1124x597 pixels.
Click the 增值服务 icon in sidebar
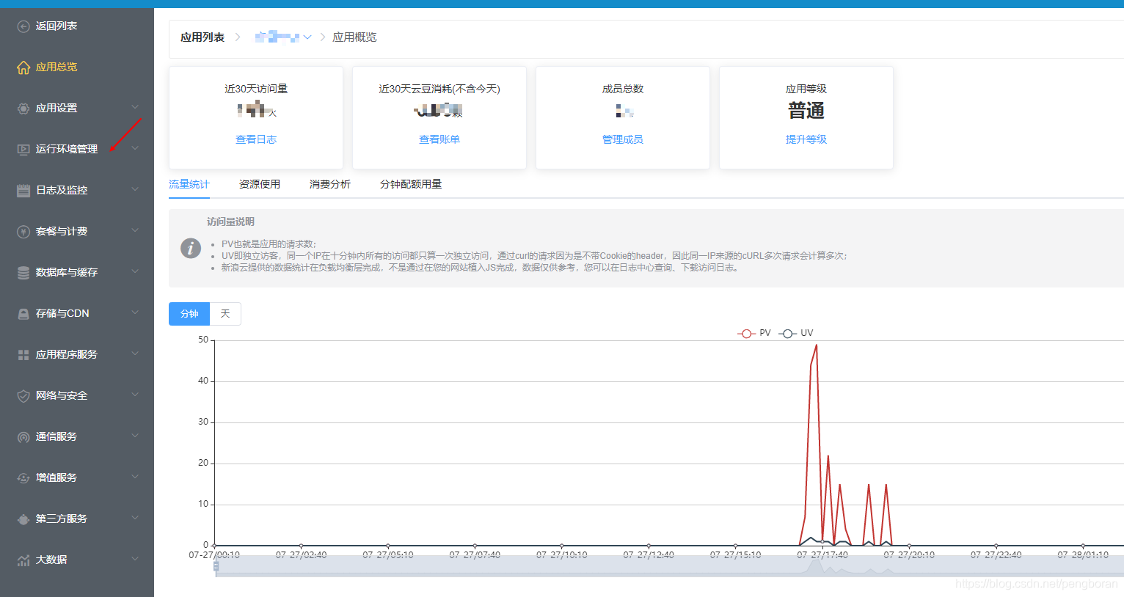[23, 478]
